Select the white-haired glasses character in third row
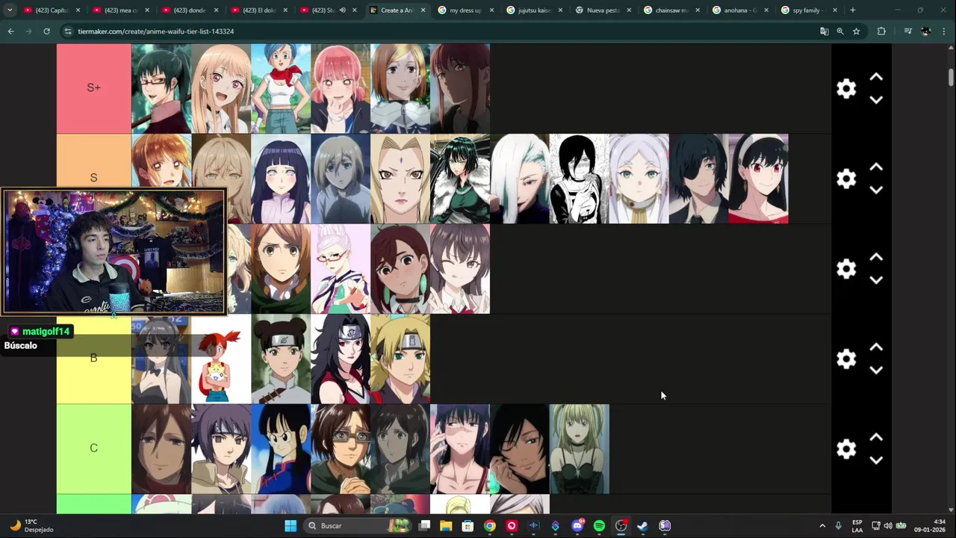Viewport: 956px width, 538px height. (341, 269)
